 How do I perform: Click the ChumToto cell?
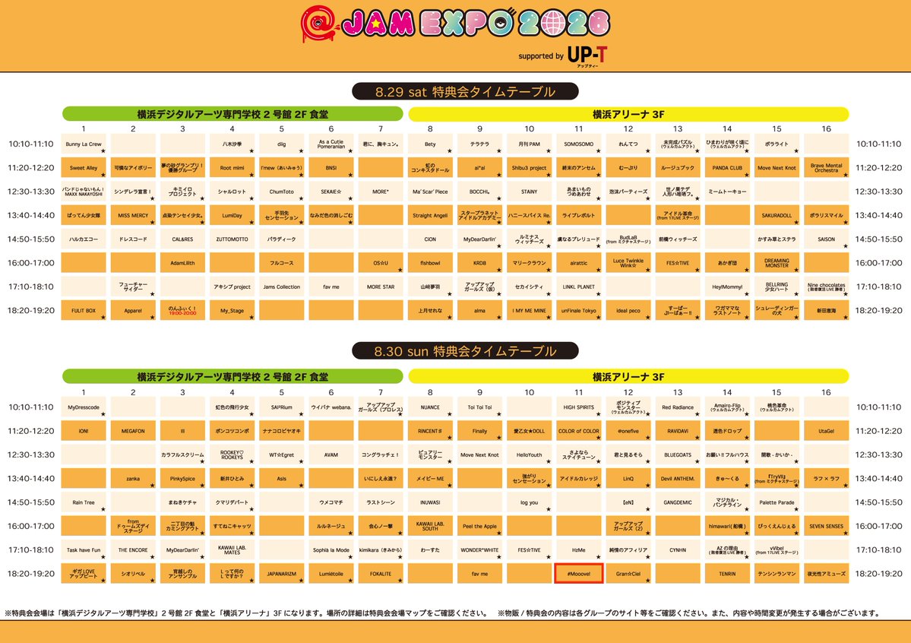click(282, 192)
